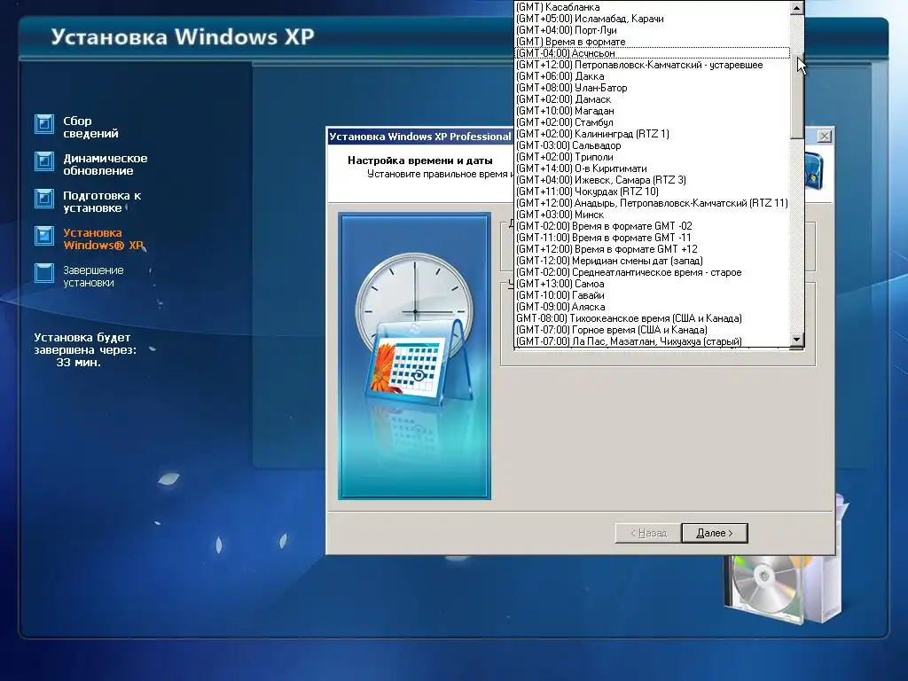
Task: Select Калининград (RTZ 1) time zone
Action: pos(652,134)
